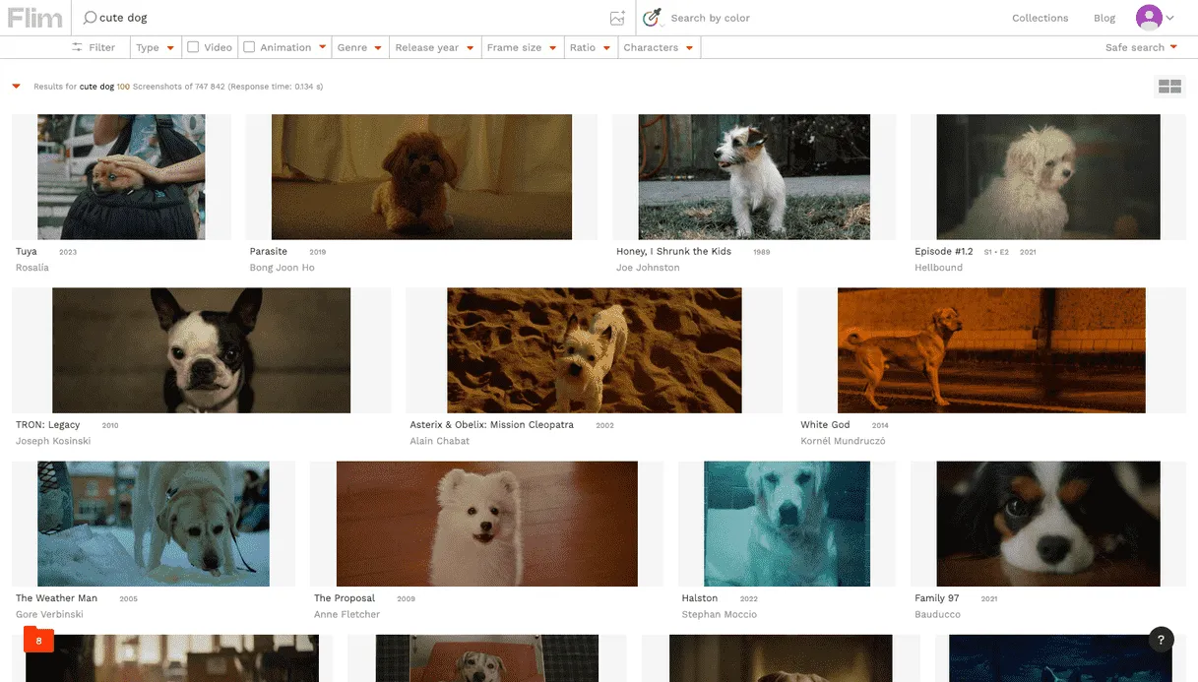Collapse the results header orange arrow
Image resolution: width=1198 pixels, height=682 pixels.
pos(17,87)
